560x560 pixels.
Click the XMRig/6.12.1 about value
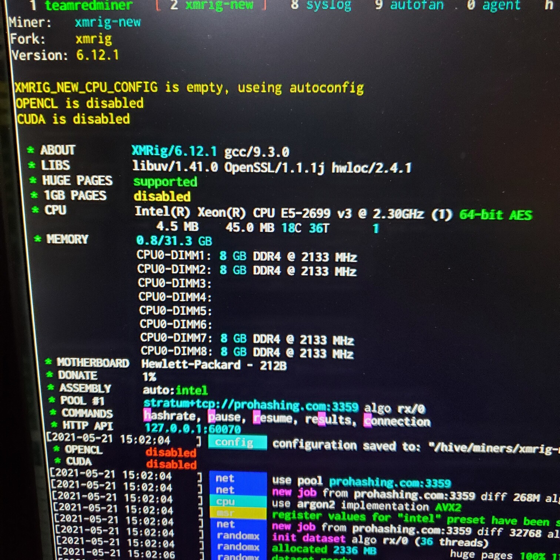pos(174,151)
